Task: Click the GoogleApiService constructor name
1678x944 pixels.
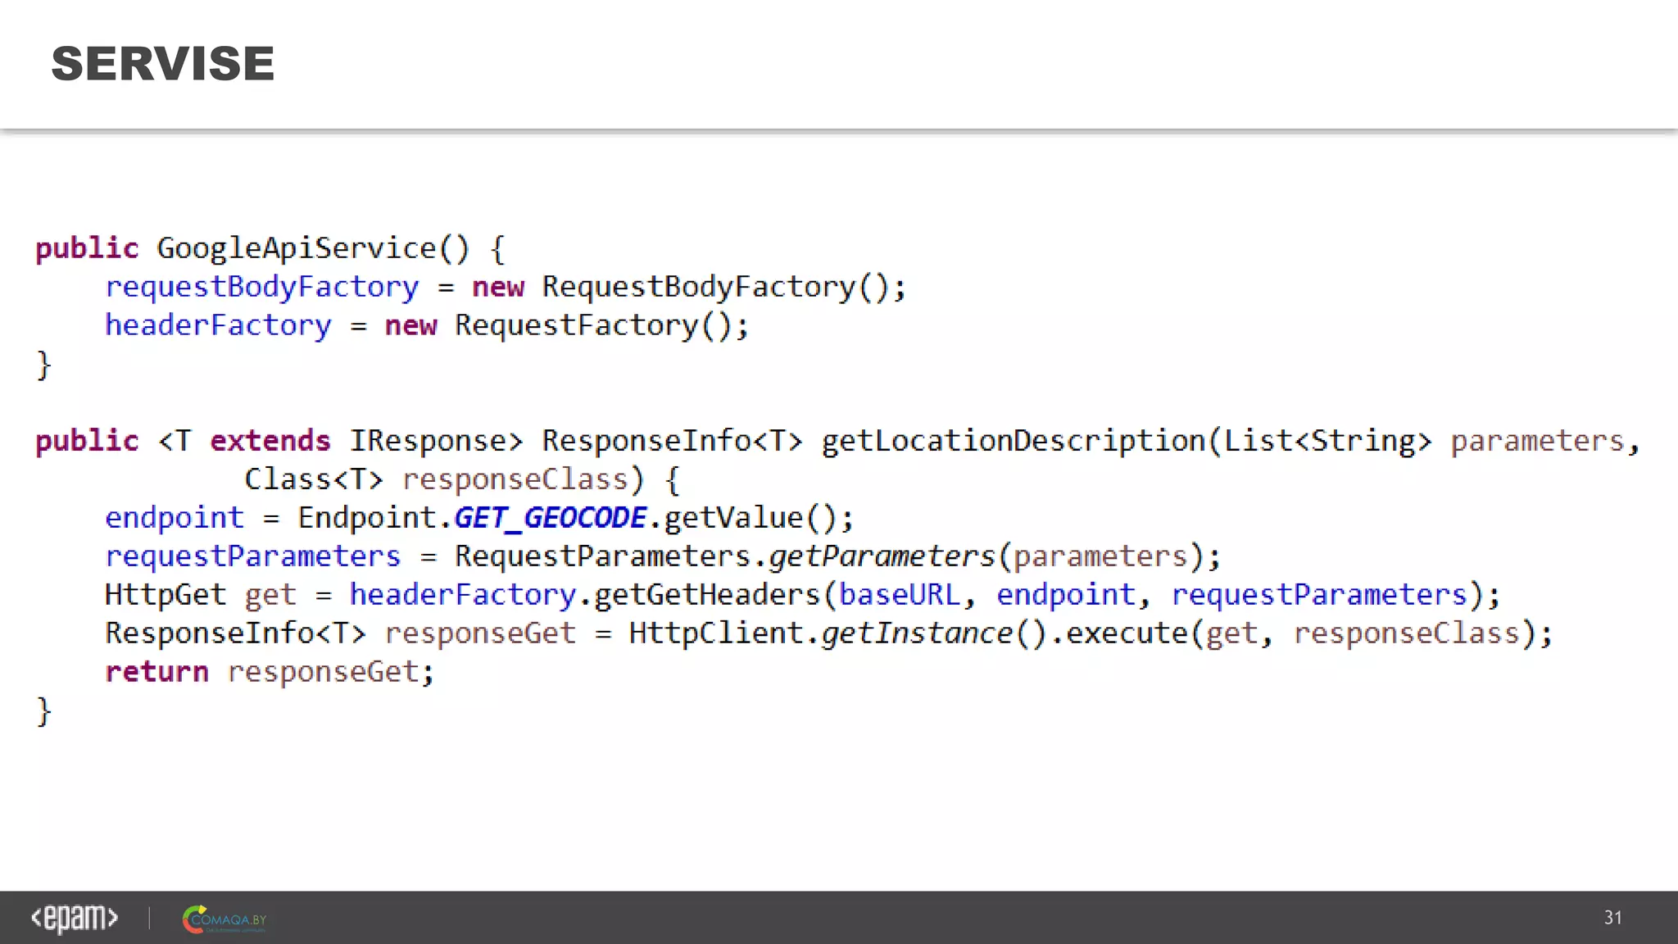Action: tap(296, 248)
